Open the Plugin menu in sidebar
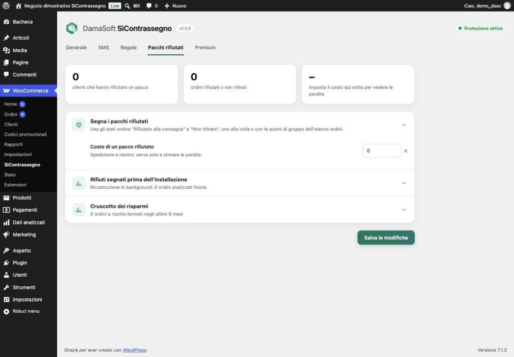This screenshot has height=357, width=514. [x=20, y=263]
